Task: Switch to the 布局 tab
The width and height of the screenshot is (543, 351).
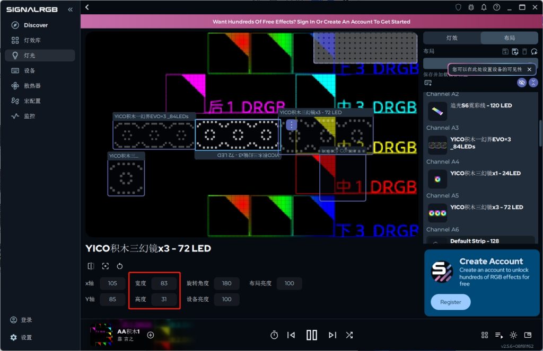Action: (x=510, y=38)
